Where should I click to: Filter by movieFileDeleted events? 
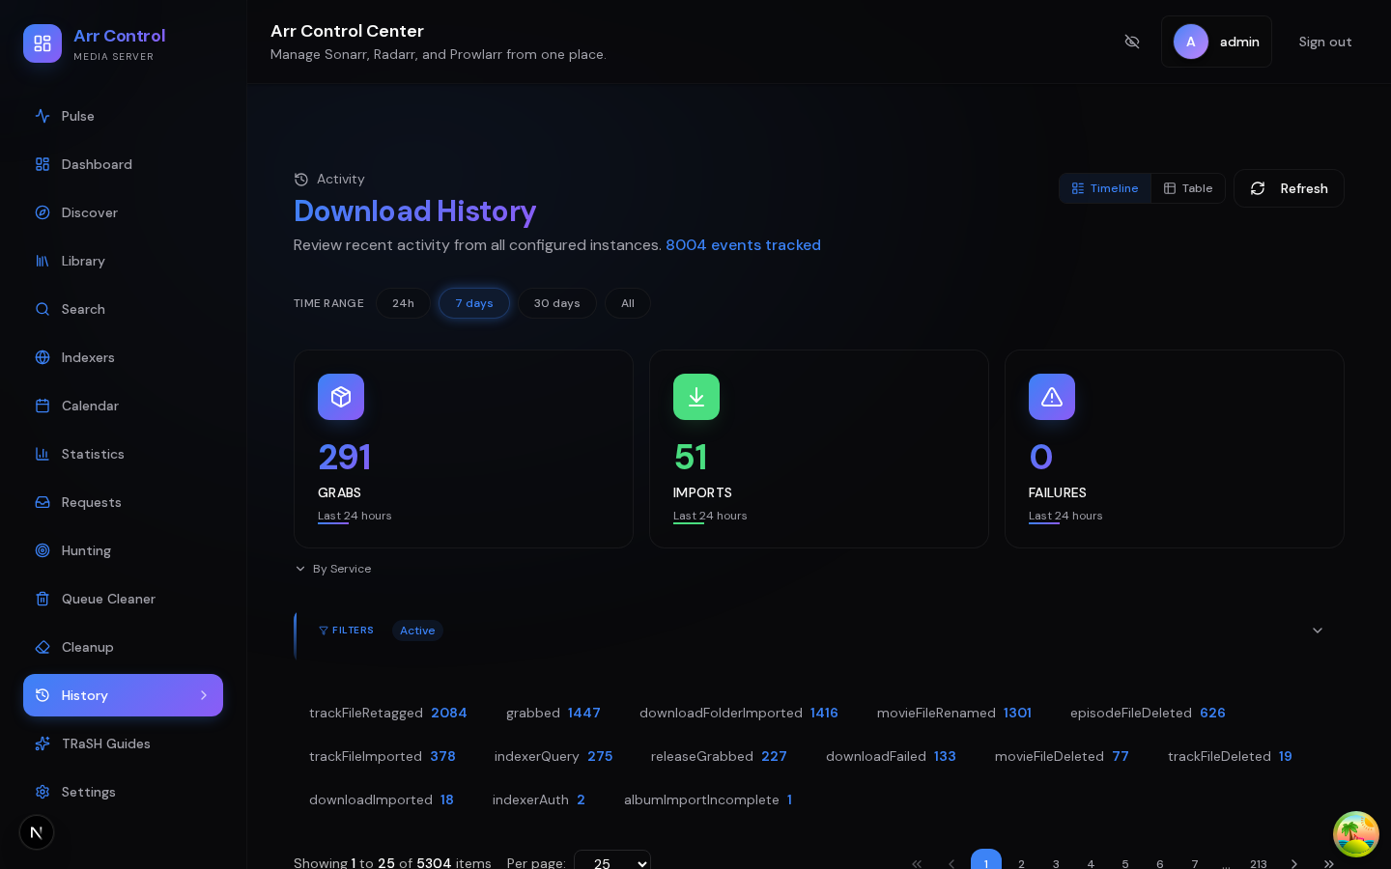(x=1062, y=756)
